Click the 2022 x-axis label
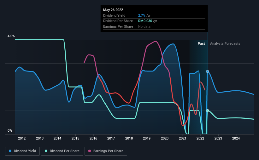The height and width of the screenshot is (160, 259). click(200, 138)
